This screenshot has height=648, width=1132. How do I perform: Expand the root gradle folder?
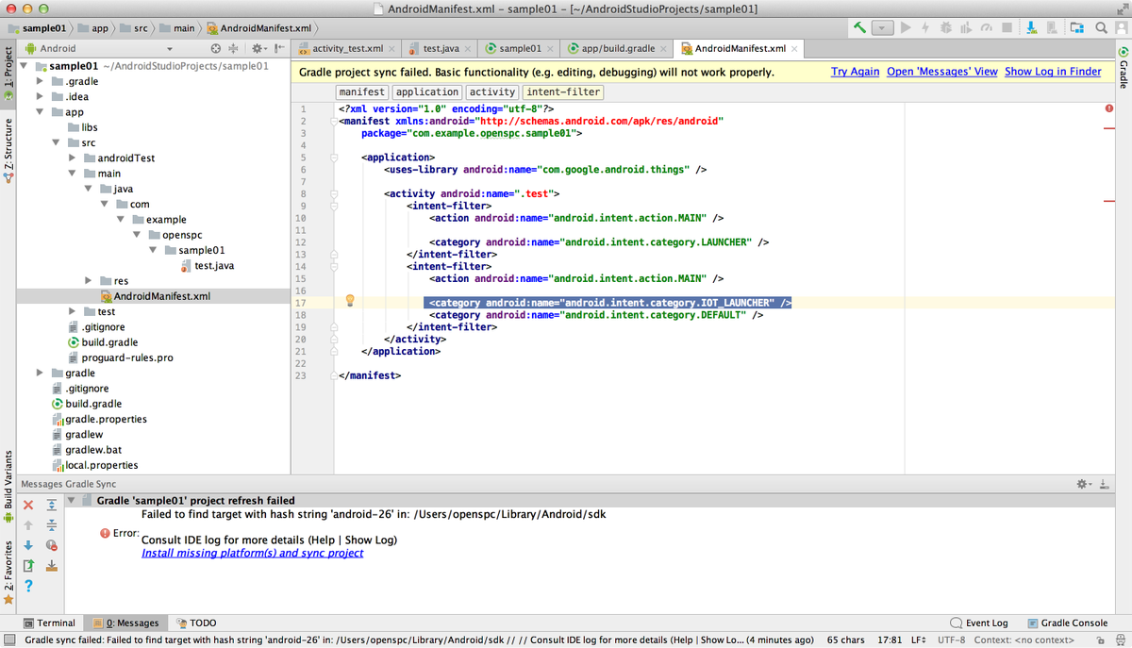pos(41,373)
